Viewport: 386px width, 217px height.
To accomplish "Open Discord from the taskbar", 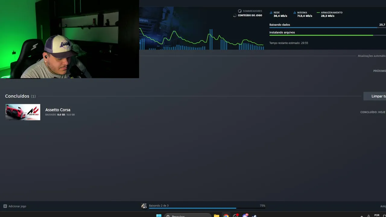I will 245,215.
